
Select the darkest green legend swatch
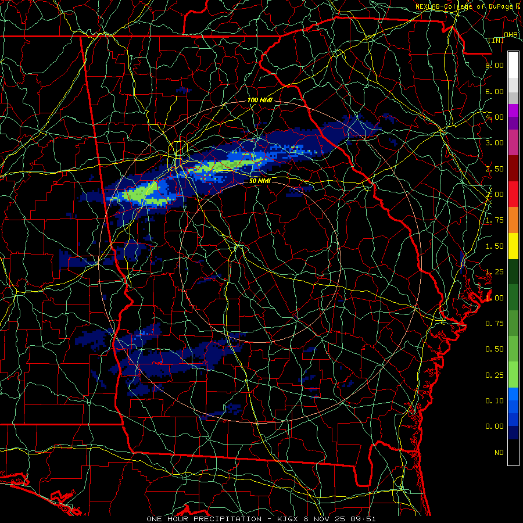513,272
